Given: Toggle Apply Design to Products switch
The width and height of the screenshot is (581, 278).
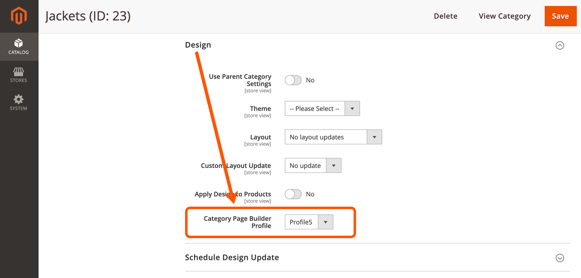Looking at the screenshot, I should pos(293,194).
